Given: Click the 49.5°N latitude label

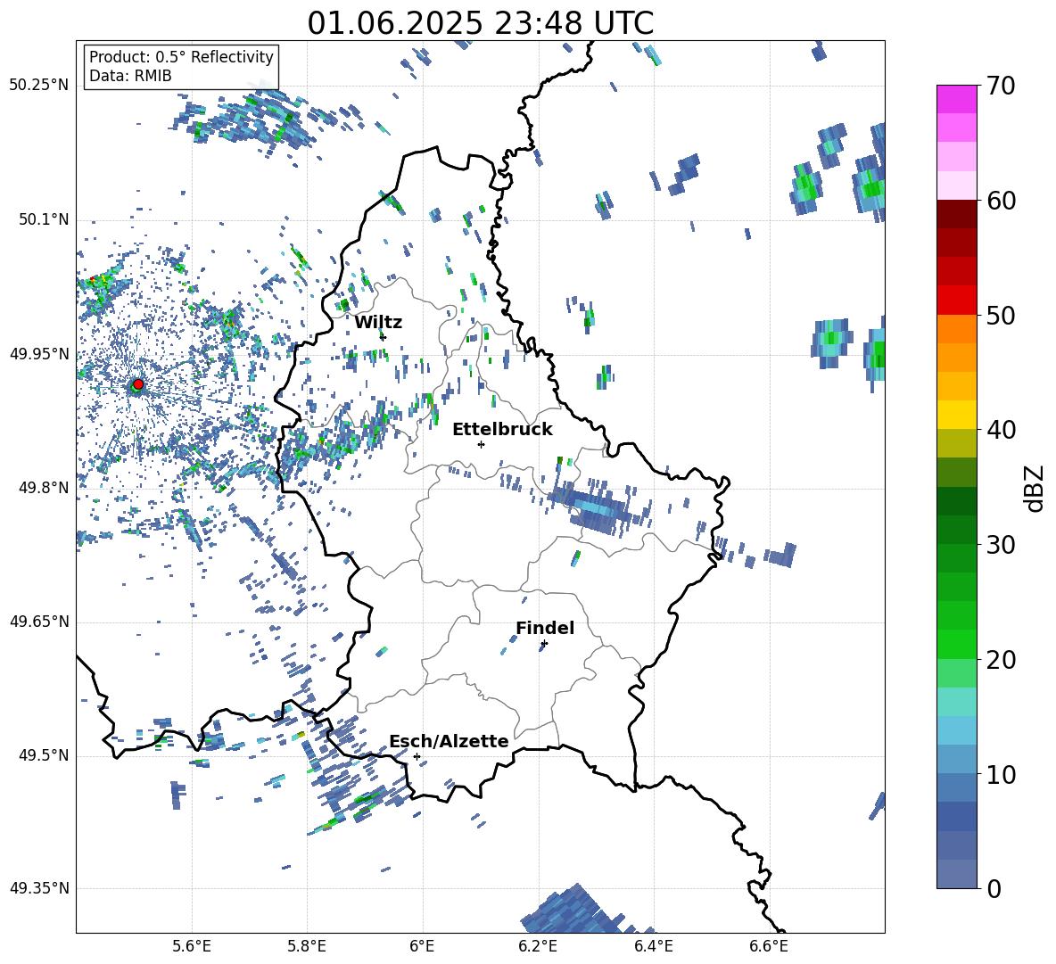Looking at the screenshot, I should pyautogui.click(x=44, y=755).
